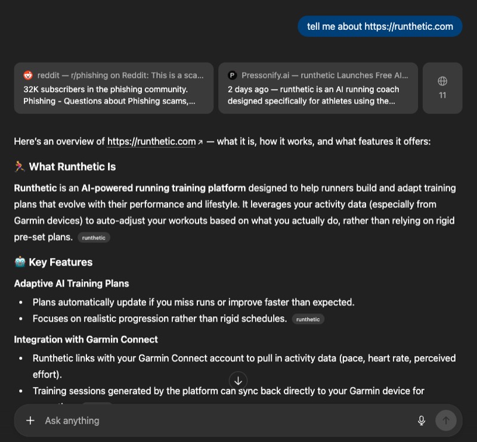Open the Pressonify.ai article source card
477x442 pixels.
point(318,88)
